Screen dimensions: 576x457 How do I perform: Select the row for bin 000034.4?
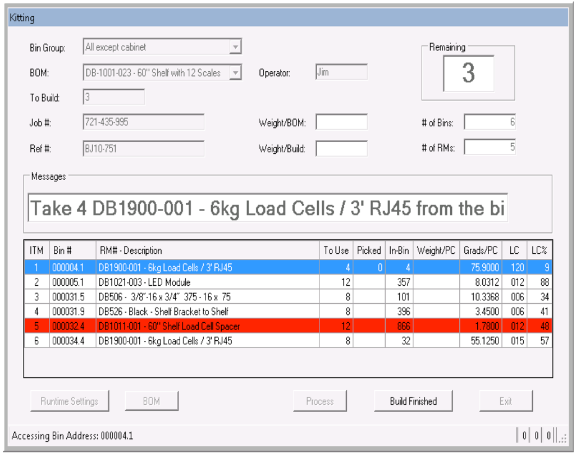point(288,341)
